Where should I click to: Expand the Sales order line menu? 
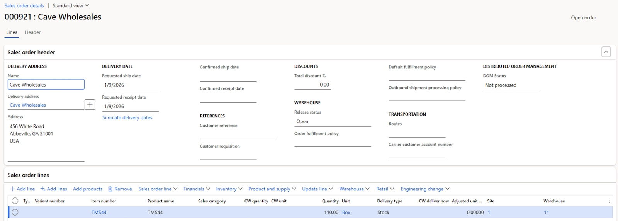click(158, 189)
